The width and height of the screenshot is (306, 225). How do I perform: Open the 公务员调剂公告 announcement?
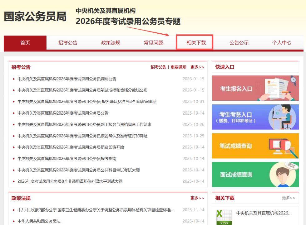coord(67,79)
